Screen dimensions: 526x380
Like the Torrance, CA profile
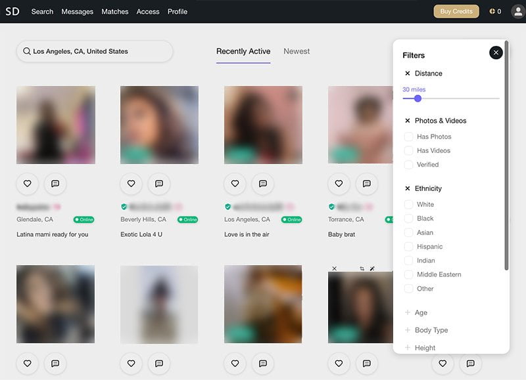[339, 184]
